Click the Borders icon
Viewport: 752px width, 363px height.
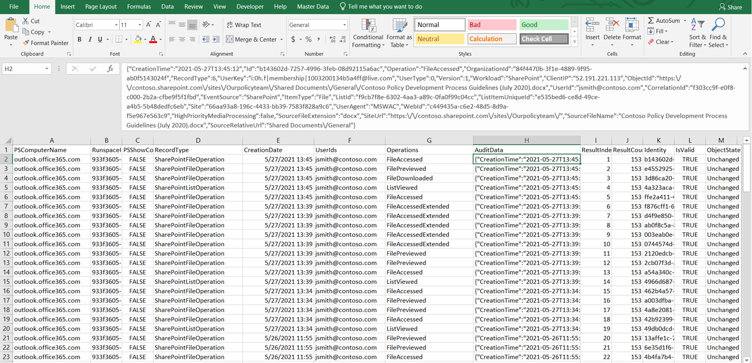click(x=118, y=39)
